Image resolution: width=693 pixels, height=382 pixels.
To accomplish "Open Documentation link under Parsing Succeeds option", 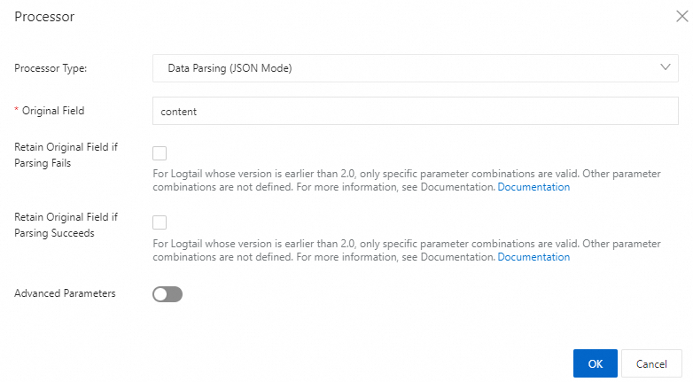I will 533,257.
